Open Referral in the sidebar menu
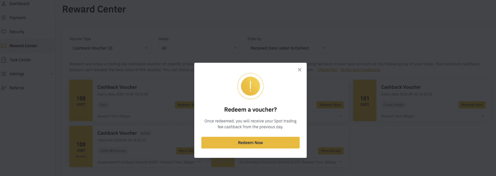 pyautogui.click(x=17, y=88)
